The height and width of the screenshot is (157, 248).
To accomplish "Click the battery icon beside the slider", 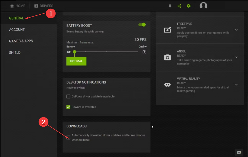I will pos(68,52).
